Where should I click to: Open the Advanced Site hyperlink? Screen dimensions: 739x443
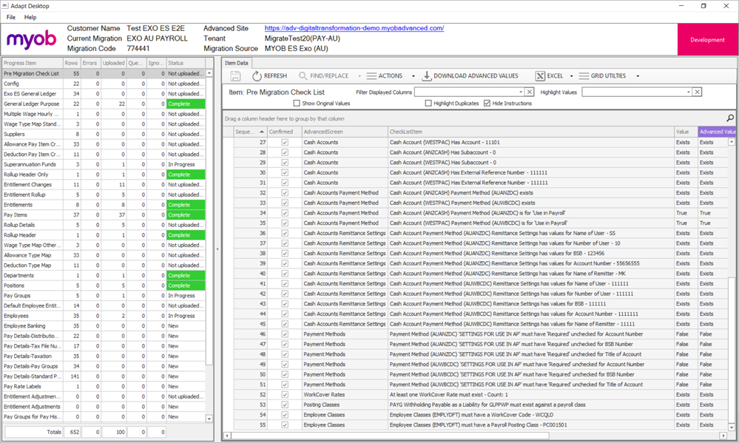pos(354,28)
